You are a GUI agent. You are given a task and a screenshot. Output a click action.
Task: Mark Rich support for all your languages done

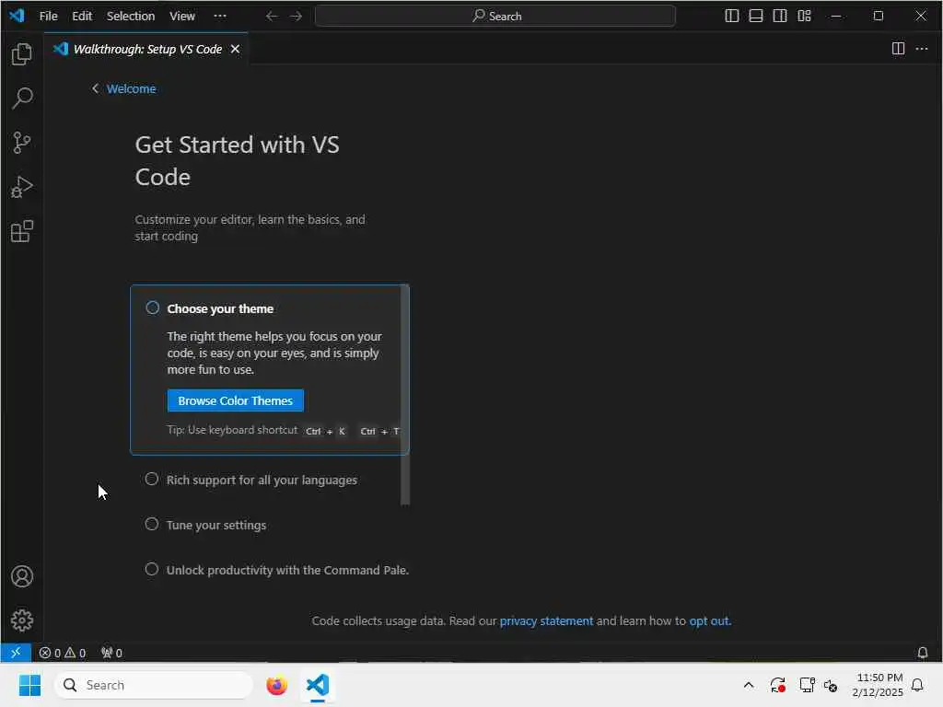(152, 479)
